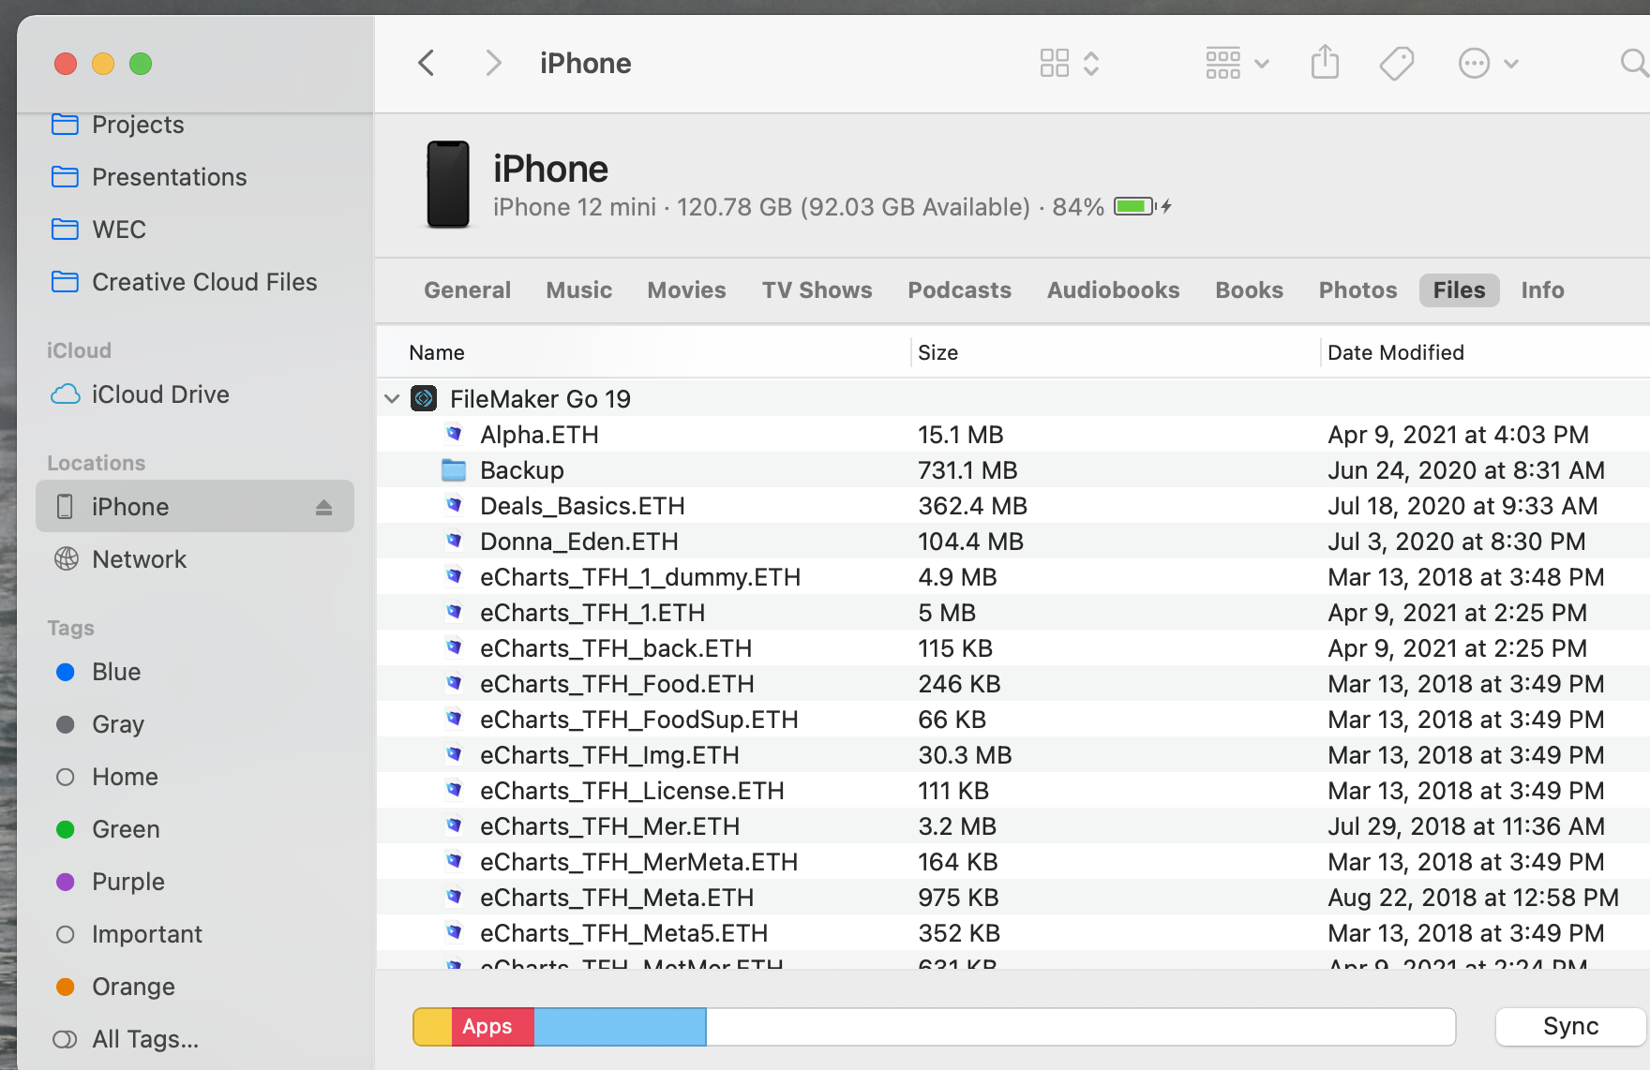
Task: Open the Podcasts tab
Action: tap(959, 290)
